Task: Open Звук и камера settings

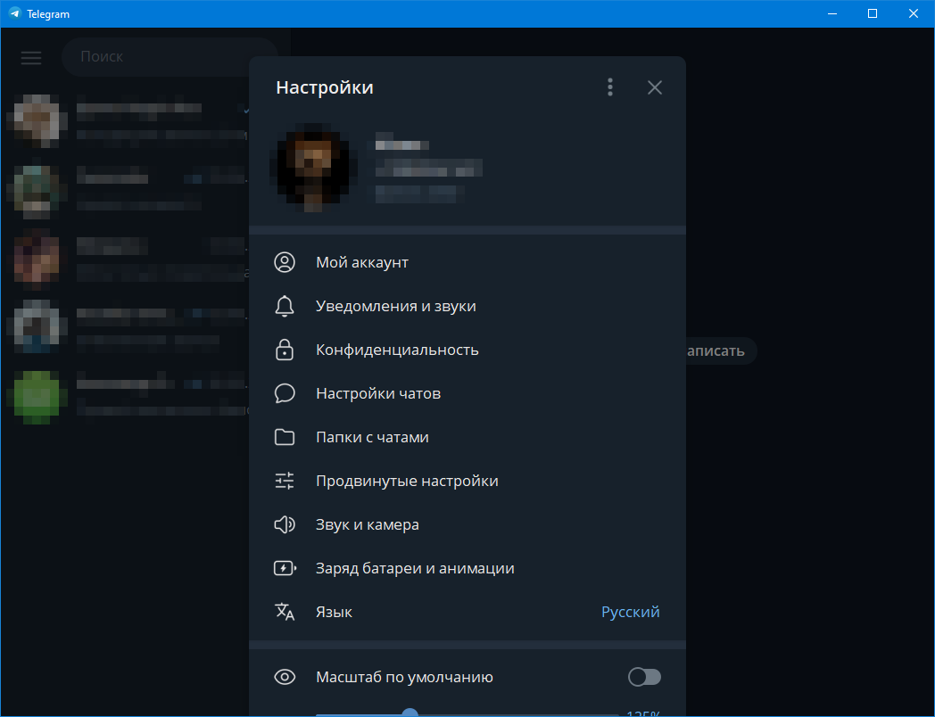Action: click(467, 524)
